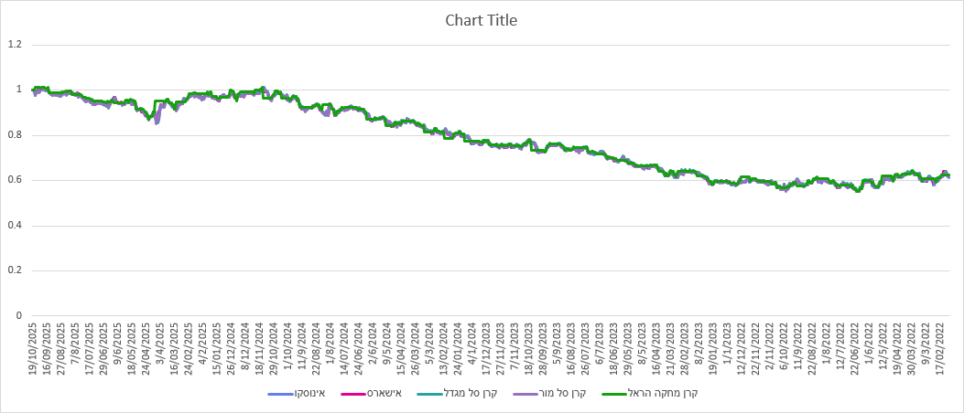The width and height of the screenshot is (964, 413).
Task: Click the 18/05/2025 date label
Action: 132,348
